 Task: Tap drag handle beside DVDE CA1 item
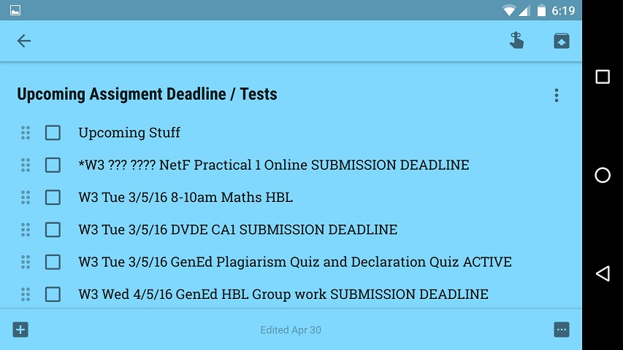(26, 230)
